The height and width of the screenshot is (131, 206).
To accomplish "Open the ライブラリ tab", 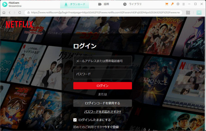I will click(132, 4).
